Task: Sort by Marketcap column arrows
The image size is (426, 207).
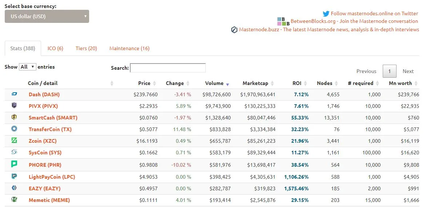Action: point(272,83)
